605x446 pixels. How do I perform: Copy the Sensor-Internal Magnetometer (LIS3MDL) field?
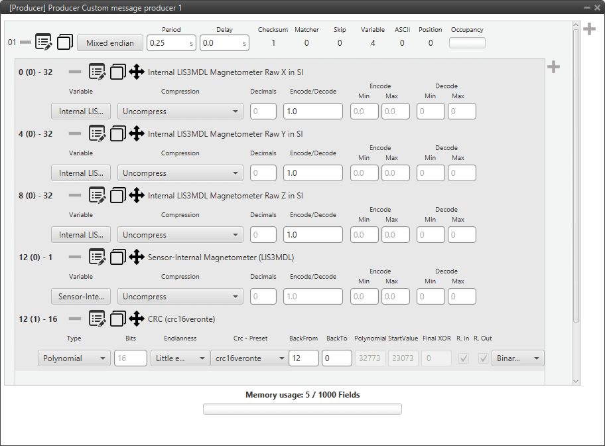(117, 257)
